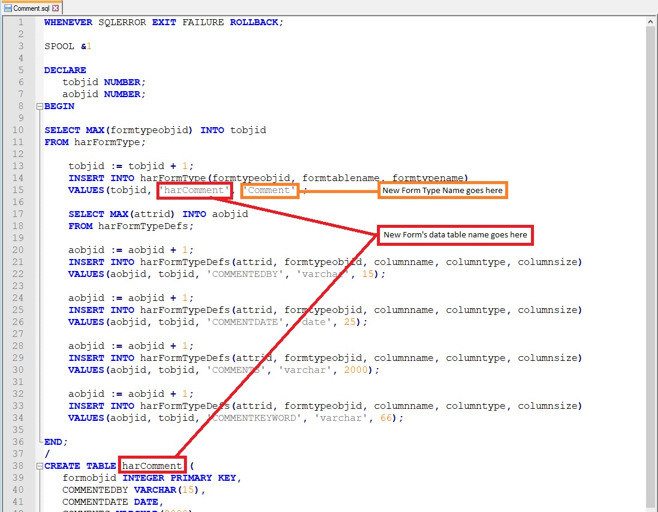This screenshot has width=658, height=512.
Task: Click line number 36 at END statement
Action: 18,442
